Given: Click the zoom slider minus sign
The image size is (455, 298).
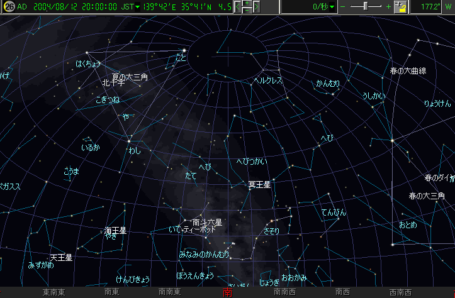Looking at the screenshot, I should click(343, 7).
